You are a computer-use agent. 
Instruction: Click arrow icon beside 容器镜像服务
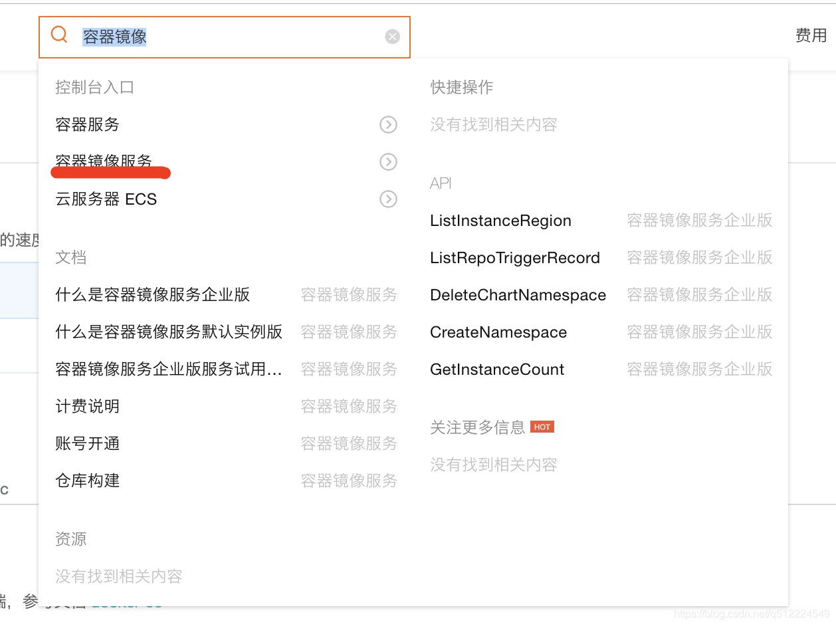[x=388, y=161]
